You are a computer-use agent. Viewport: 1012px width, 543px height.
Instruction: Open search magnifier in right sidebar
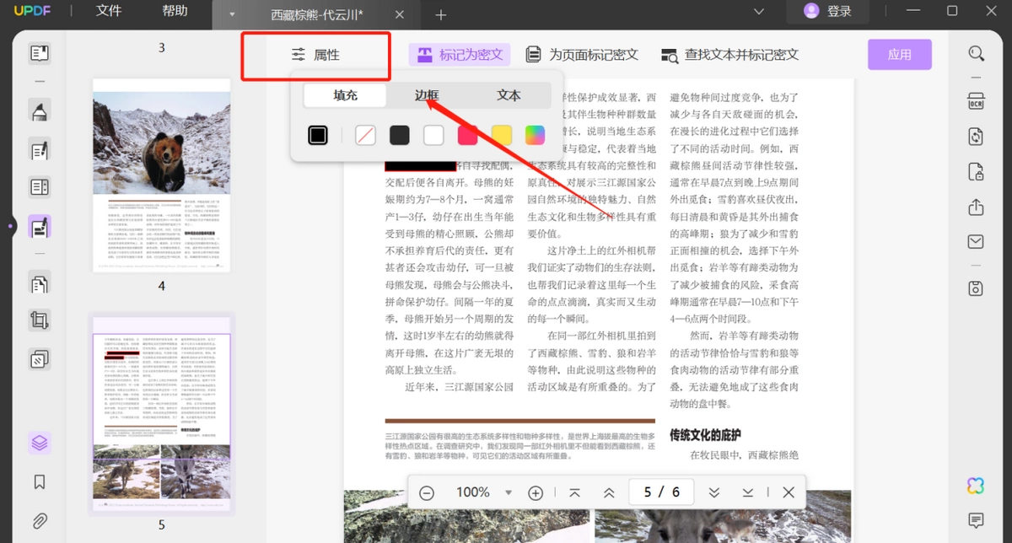point(977,54)
